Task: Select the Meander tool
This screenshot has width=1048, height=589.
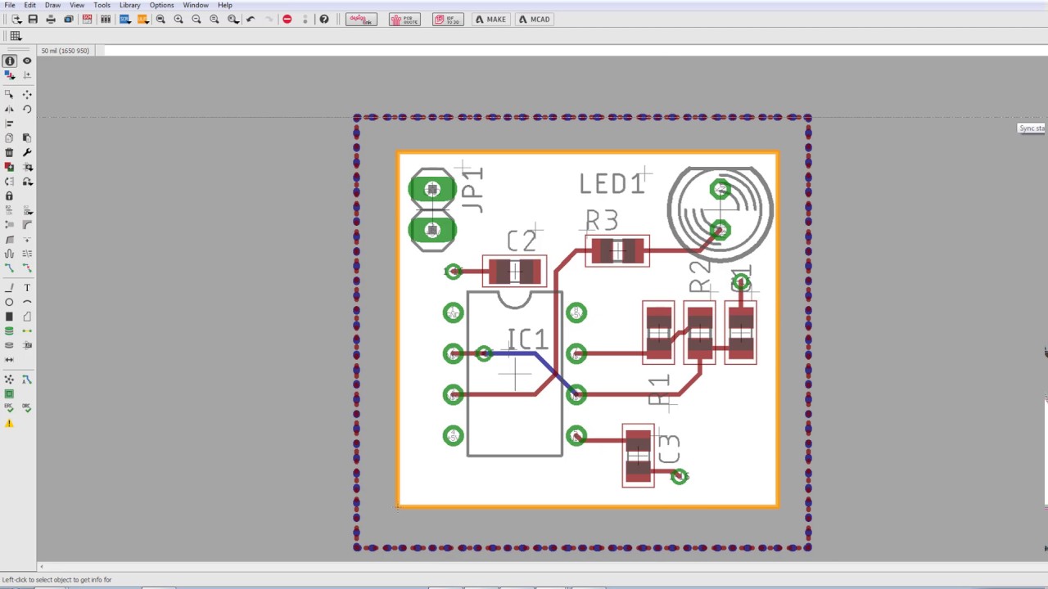Action: (x=9, y=254)
